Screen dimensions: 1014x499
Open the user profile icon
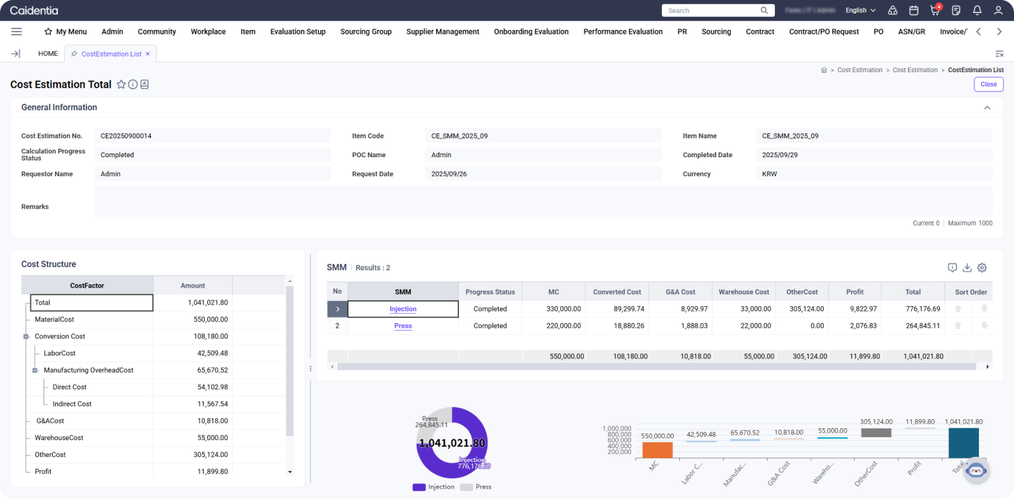998,10
